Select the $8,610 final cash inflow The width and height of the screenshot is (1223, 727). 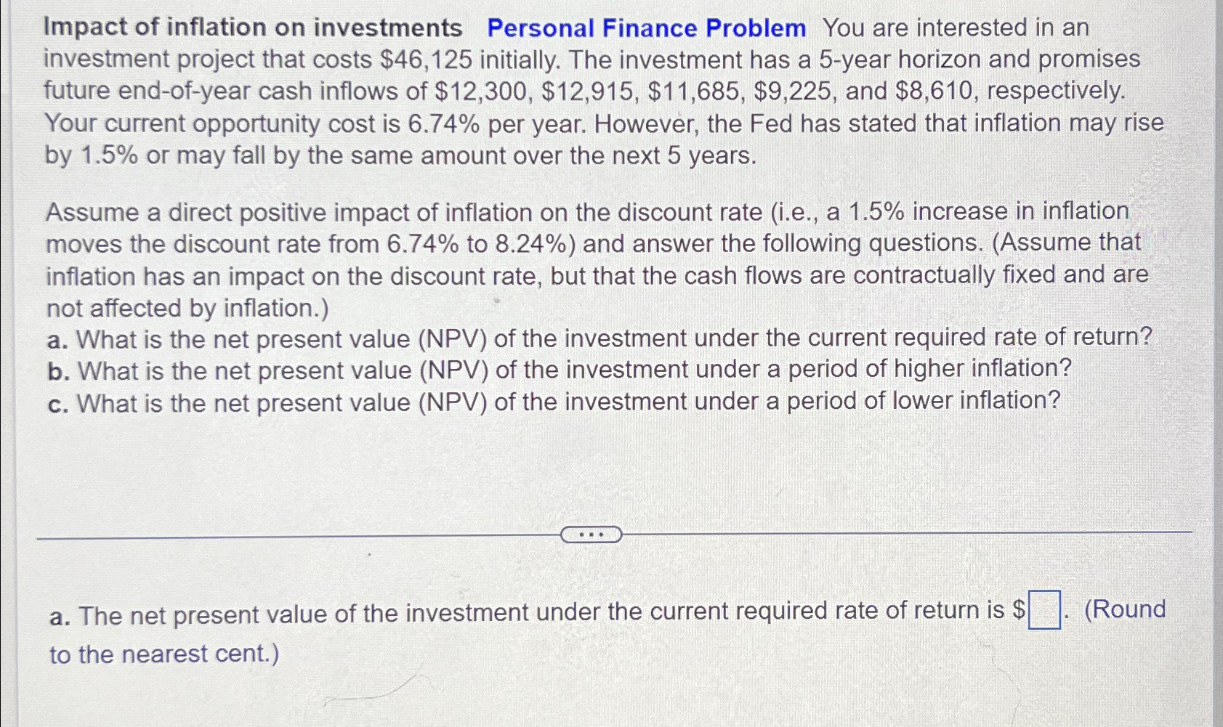(x=937, y=91)
